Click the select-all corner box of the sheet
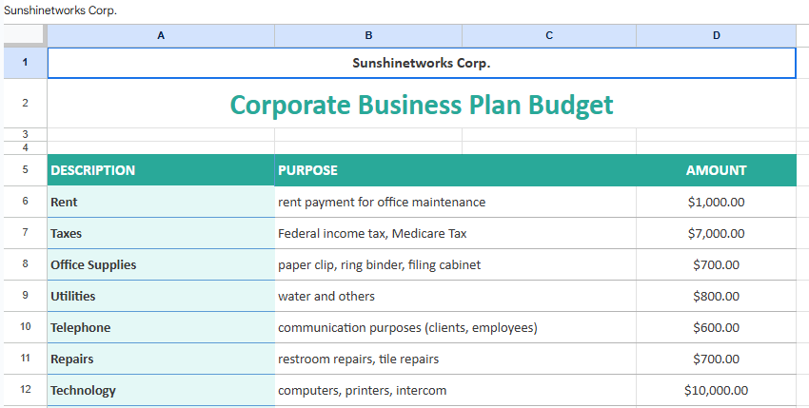The image size is (809, 408). 23,35
